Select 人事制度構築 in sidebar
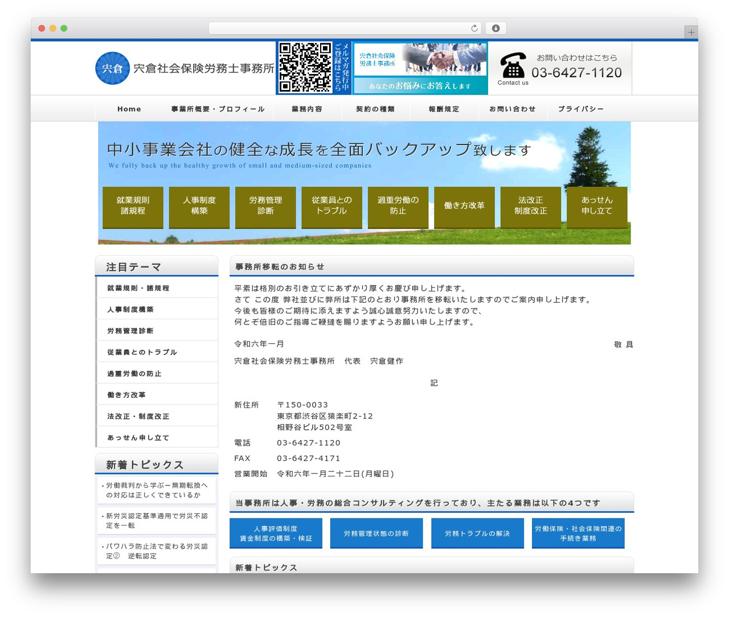729x617 pixels. tap(157, 309)
